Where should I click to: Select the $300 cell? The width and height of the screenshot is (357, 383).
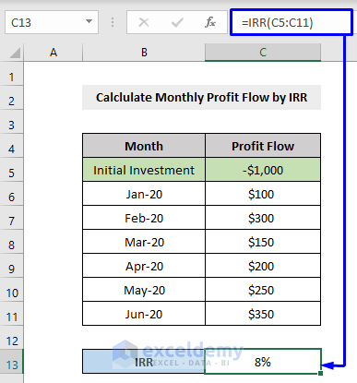click(x=263, y=218)
